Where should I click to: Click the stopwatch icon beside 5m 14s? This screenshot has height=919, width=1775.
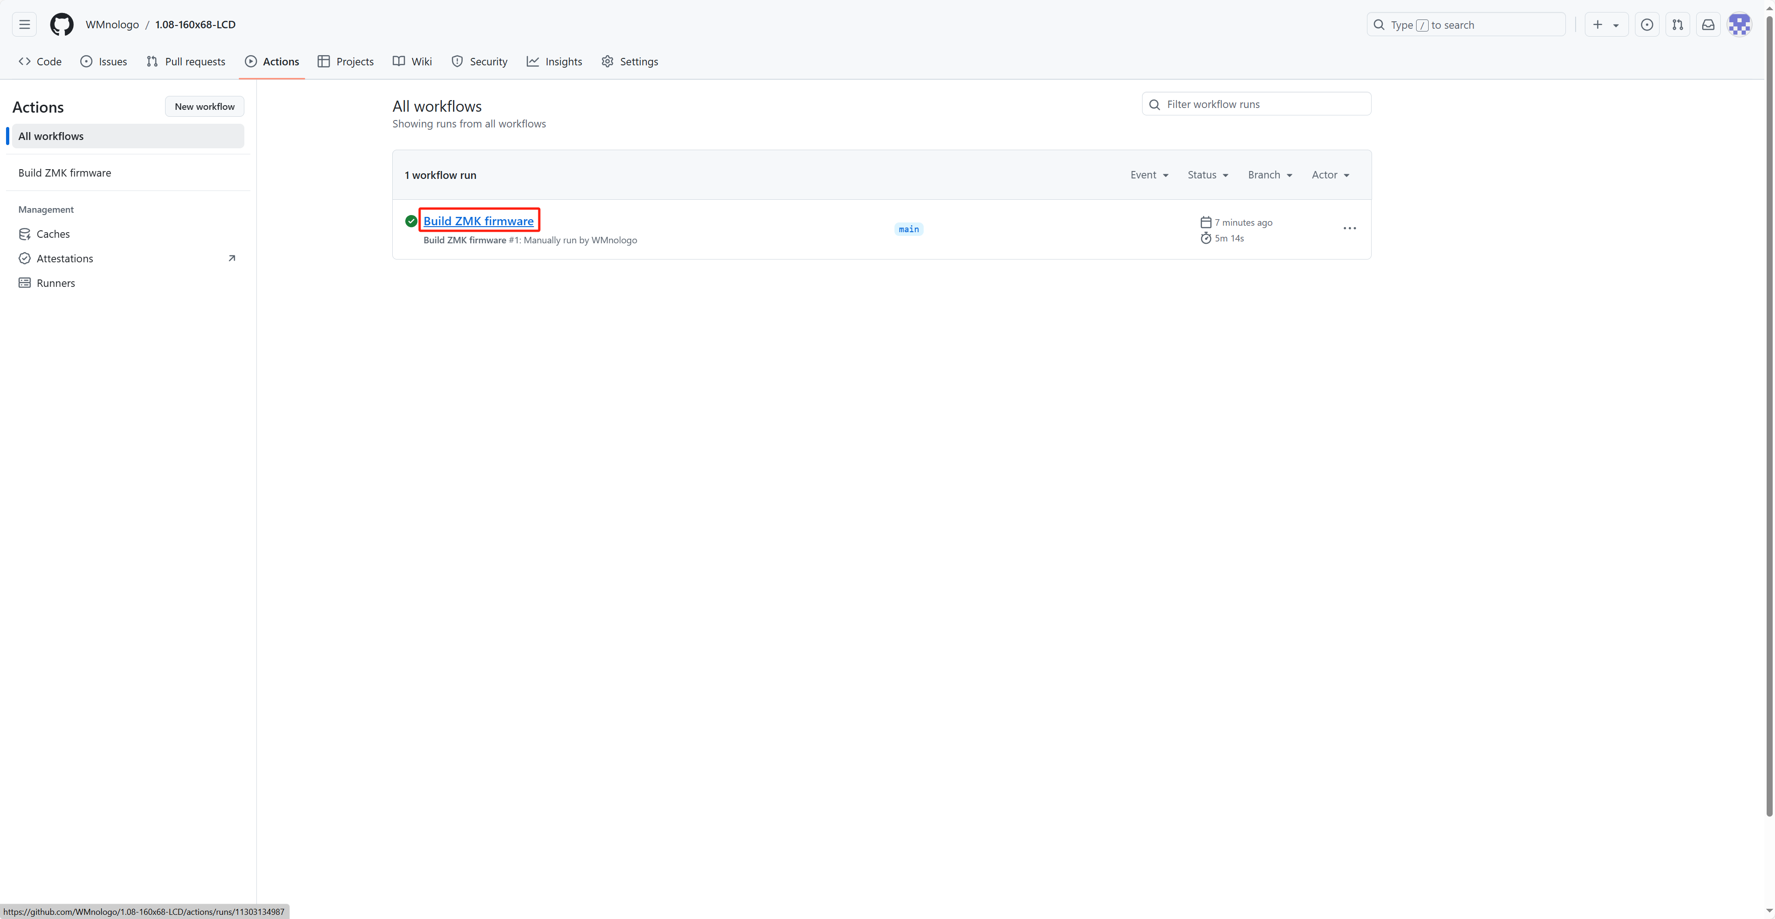click(x=1205, y=238)
